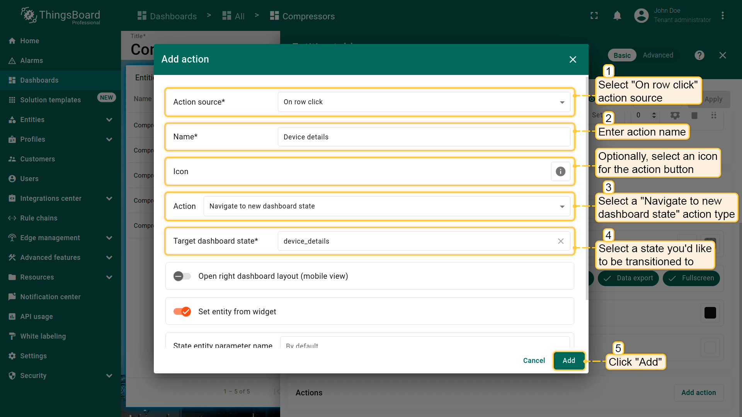Viewport: 742px width, 417px height.
Task: Click the Add button in dialog
Action: (x=568, y=361)
